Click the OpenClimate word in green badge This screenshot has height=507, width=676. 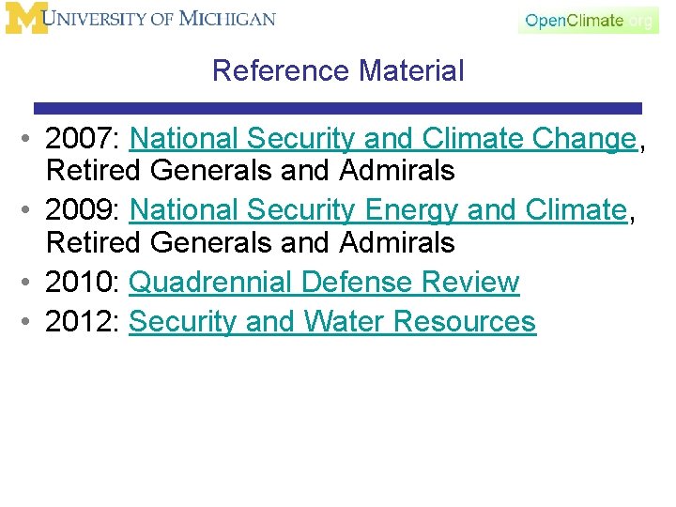pyautogui.click(x=574, y=21)
